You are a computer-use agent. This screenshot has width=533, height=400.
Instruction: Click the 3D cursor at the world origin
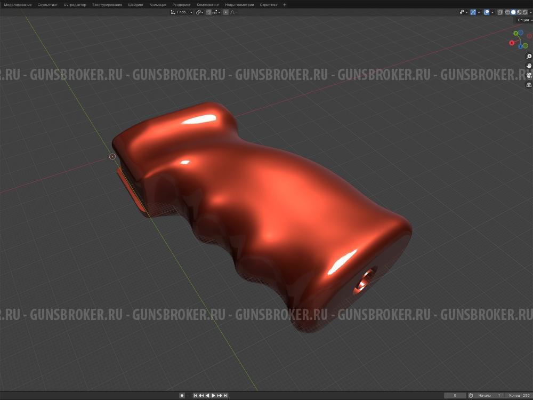112,156
